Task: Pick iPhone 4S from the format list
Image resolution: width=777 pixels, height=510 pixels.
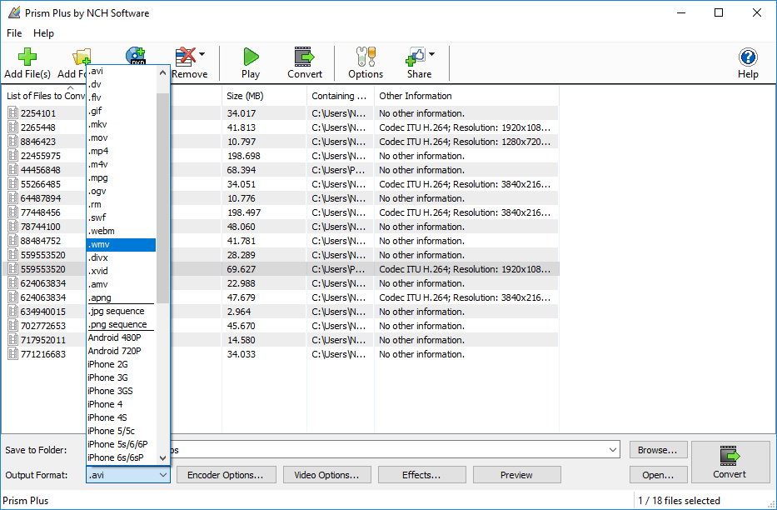Action: [121, 417]
